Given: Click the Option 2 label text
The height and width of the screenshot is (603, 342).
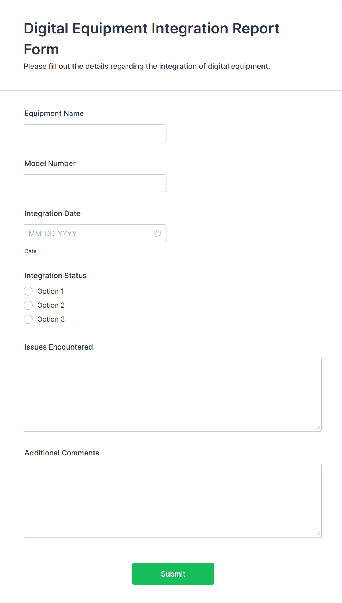Looking at the screenshot, I should (x=51, y=305).
